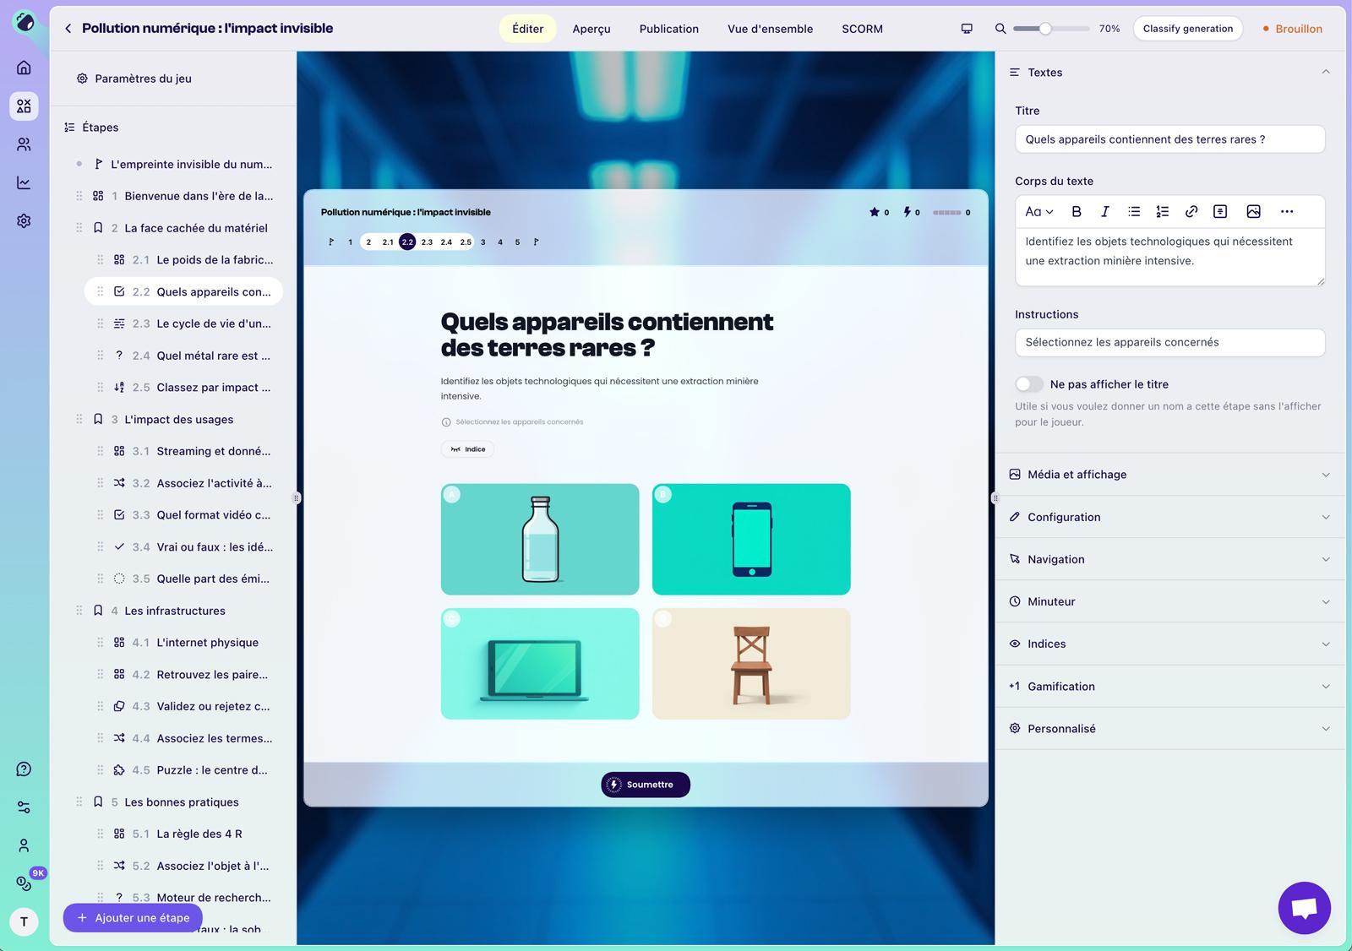The image size is (1352, 951).
Task: Click the desktop preview device icon
Action: pyautogui.click(x=967, y=29)
